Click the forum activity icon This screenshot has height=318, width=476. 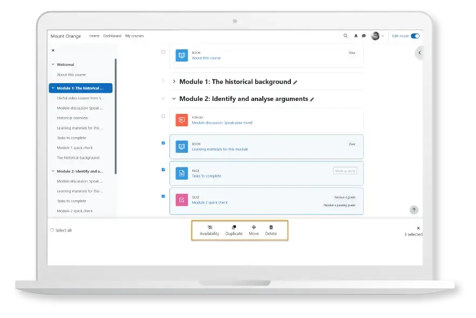(181, 120)
